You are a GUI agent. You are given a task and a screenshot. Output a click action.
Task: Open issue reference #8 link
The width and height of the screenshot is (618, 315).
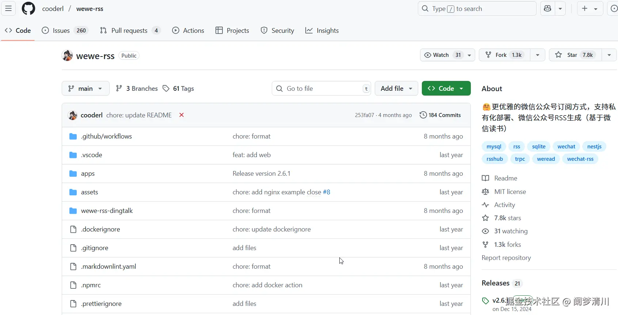tap(327, 192)
